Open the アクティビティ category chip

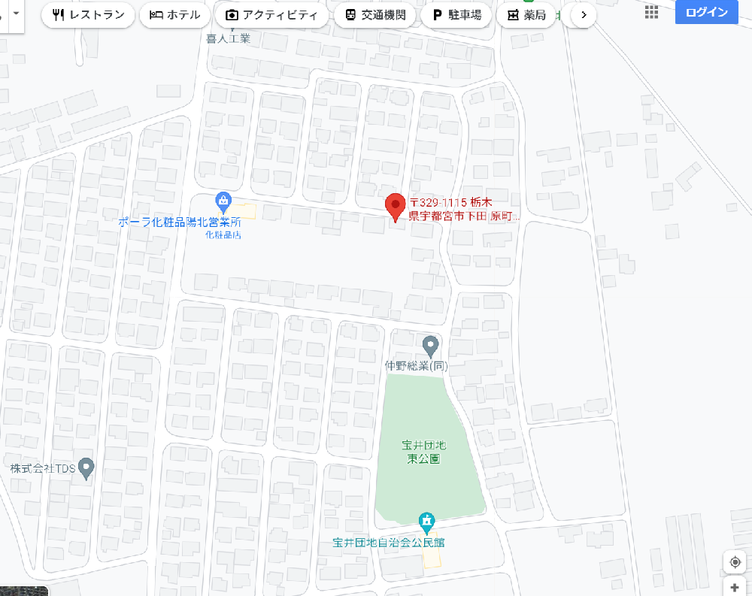point(271,15)
